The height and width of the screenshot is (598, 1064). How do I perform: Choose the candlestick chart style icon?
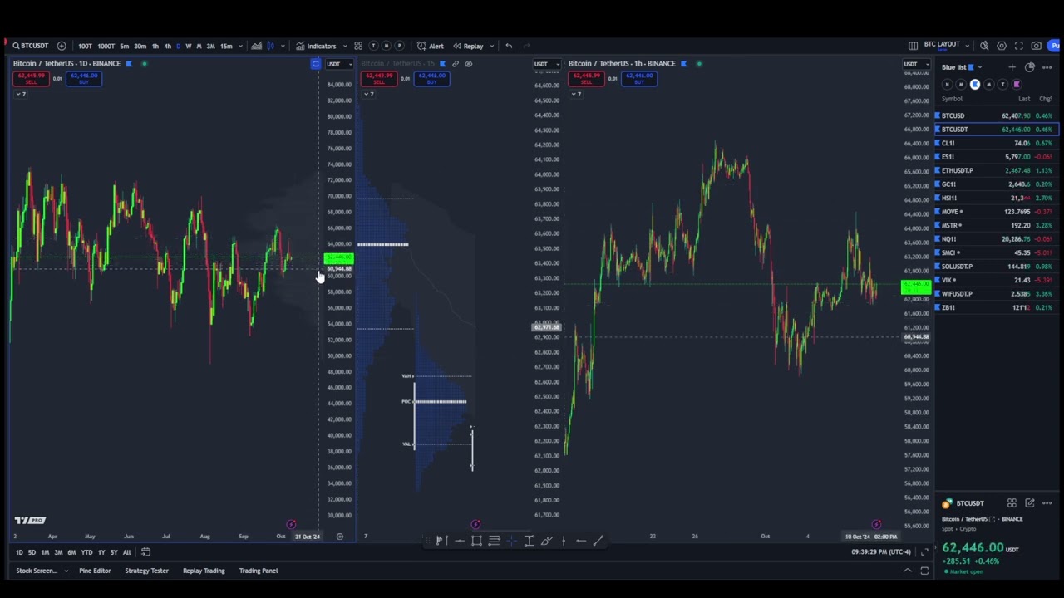(x=271, y=46)
